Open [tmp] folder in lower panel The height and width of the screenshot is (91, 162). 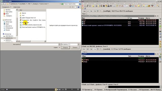point(120,62)
